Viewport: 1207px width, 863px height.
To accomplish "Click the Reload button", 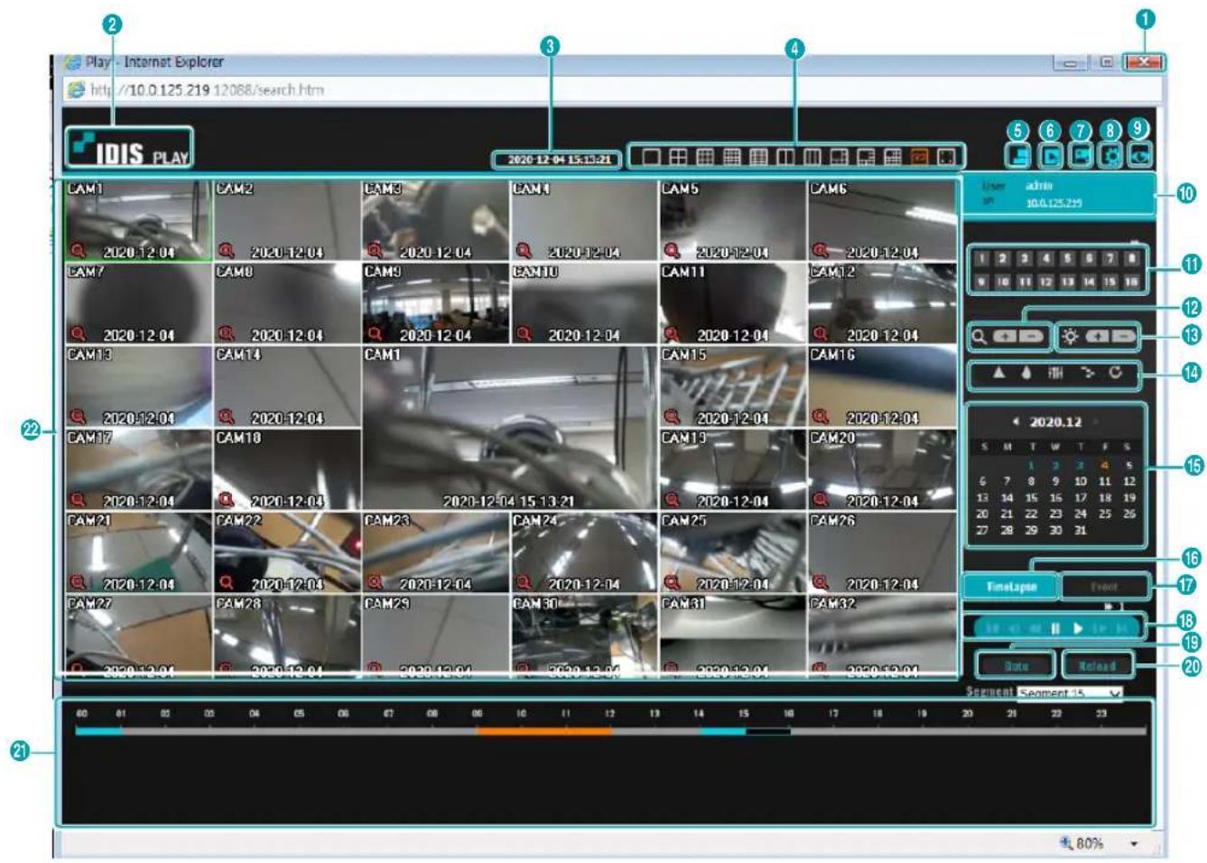I will 1097,666.
